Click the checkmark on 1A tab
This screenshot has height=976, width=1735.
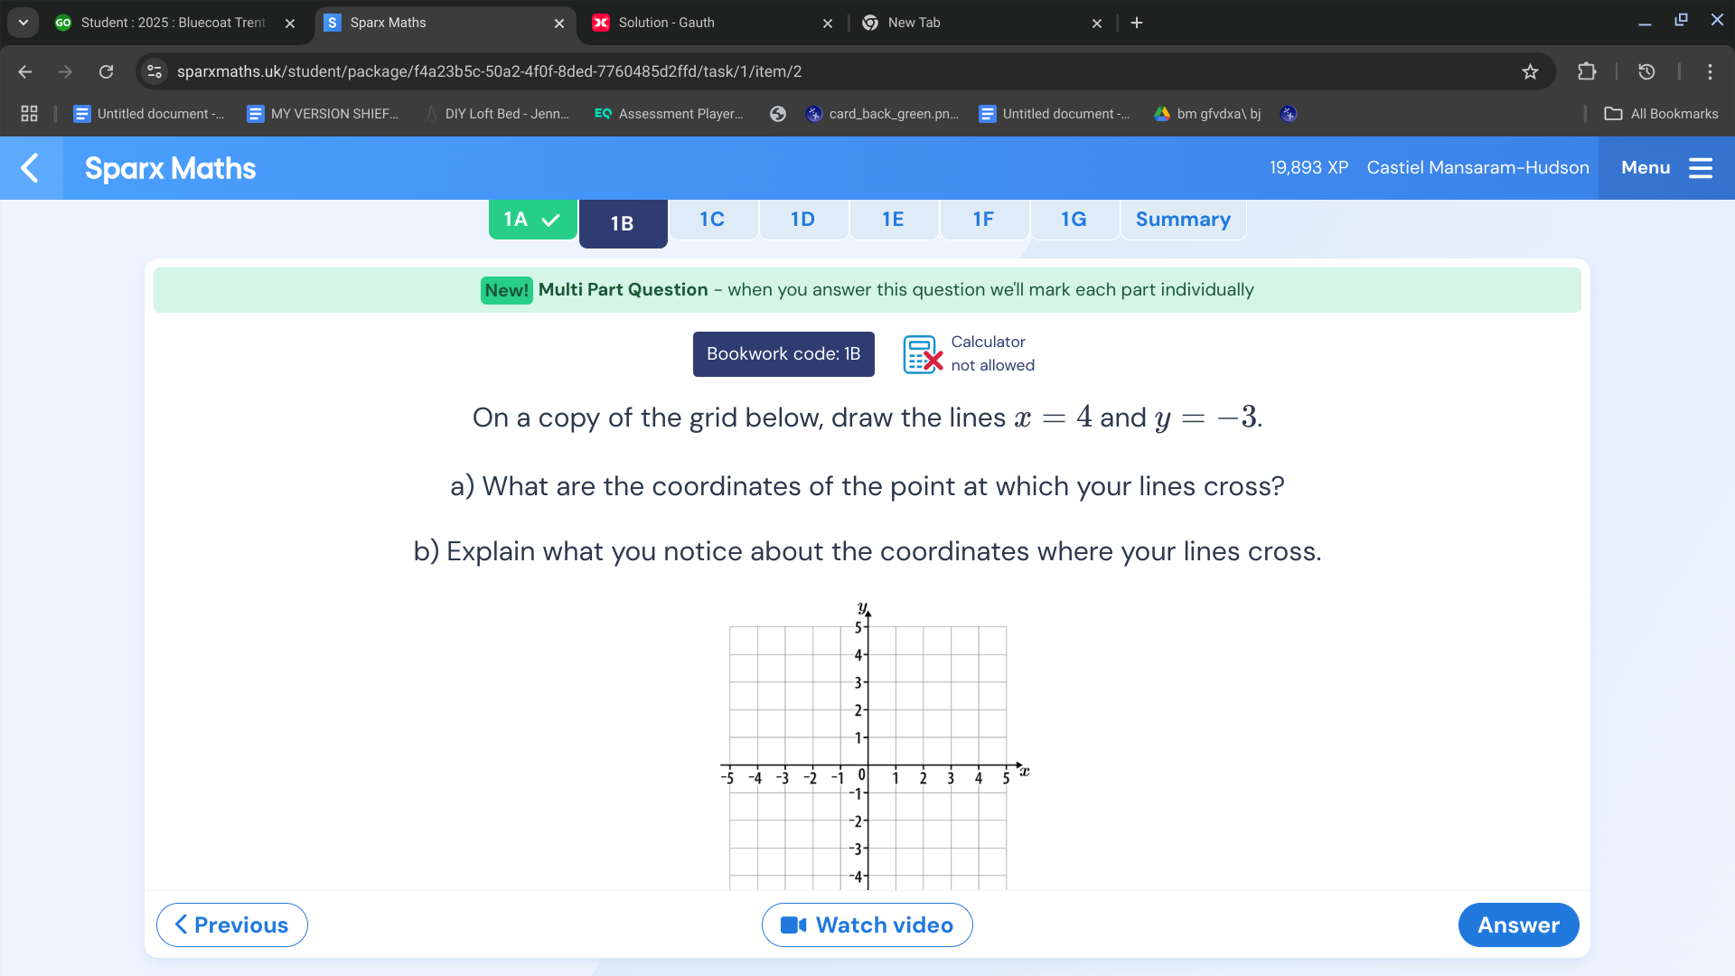(x=550, y=221)
